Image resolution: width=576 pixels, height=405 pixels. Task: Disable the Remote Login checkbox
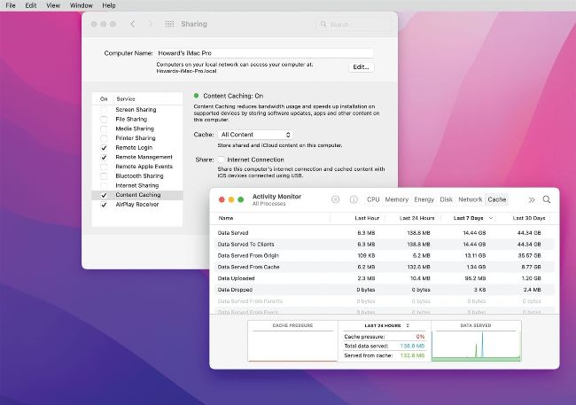104,147
